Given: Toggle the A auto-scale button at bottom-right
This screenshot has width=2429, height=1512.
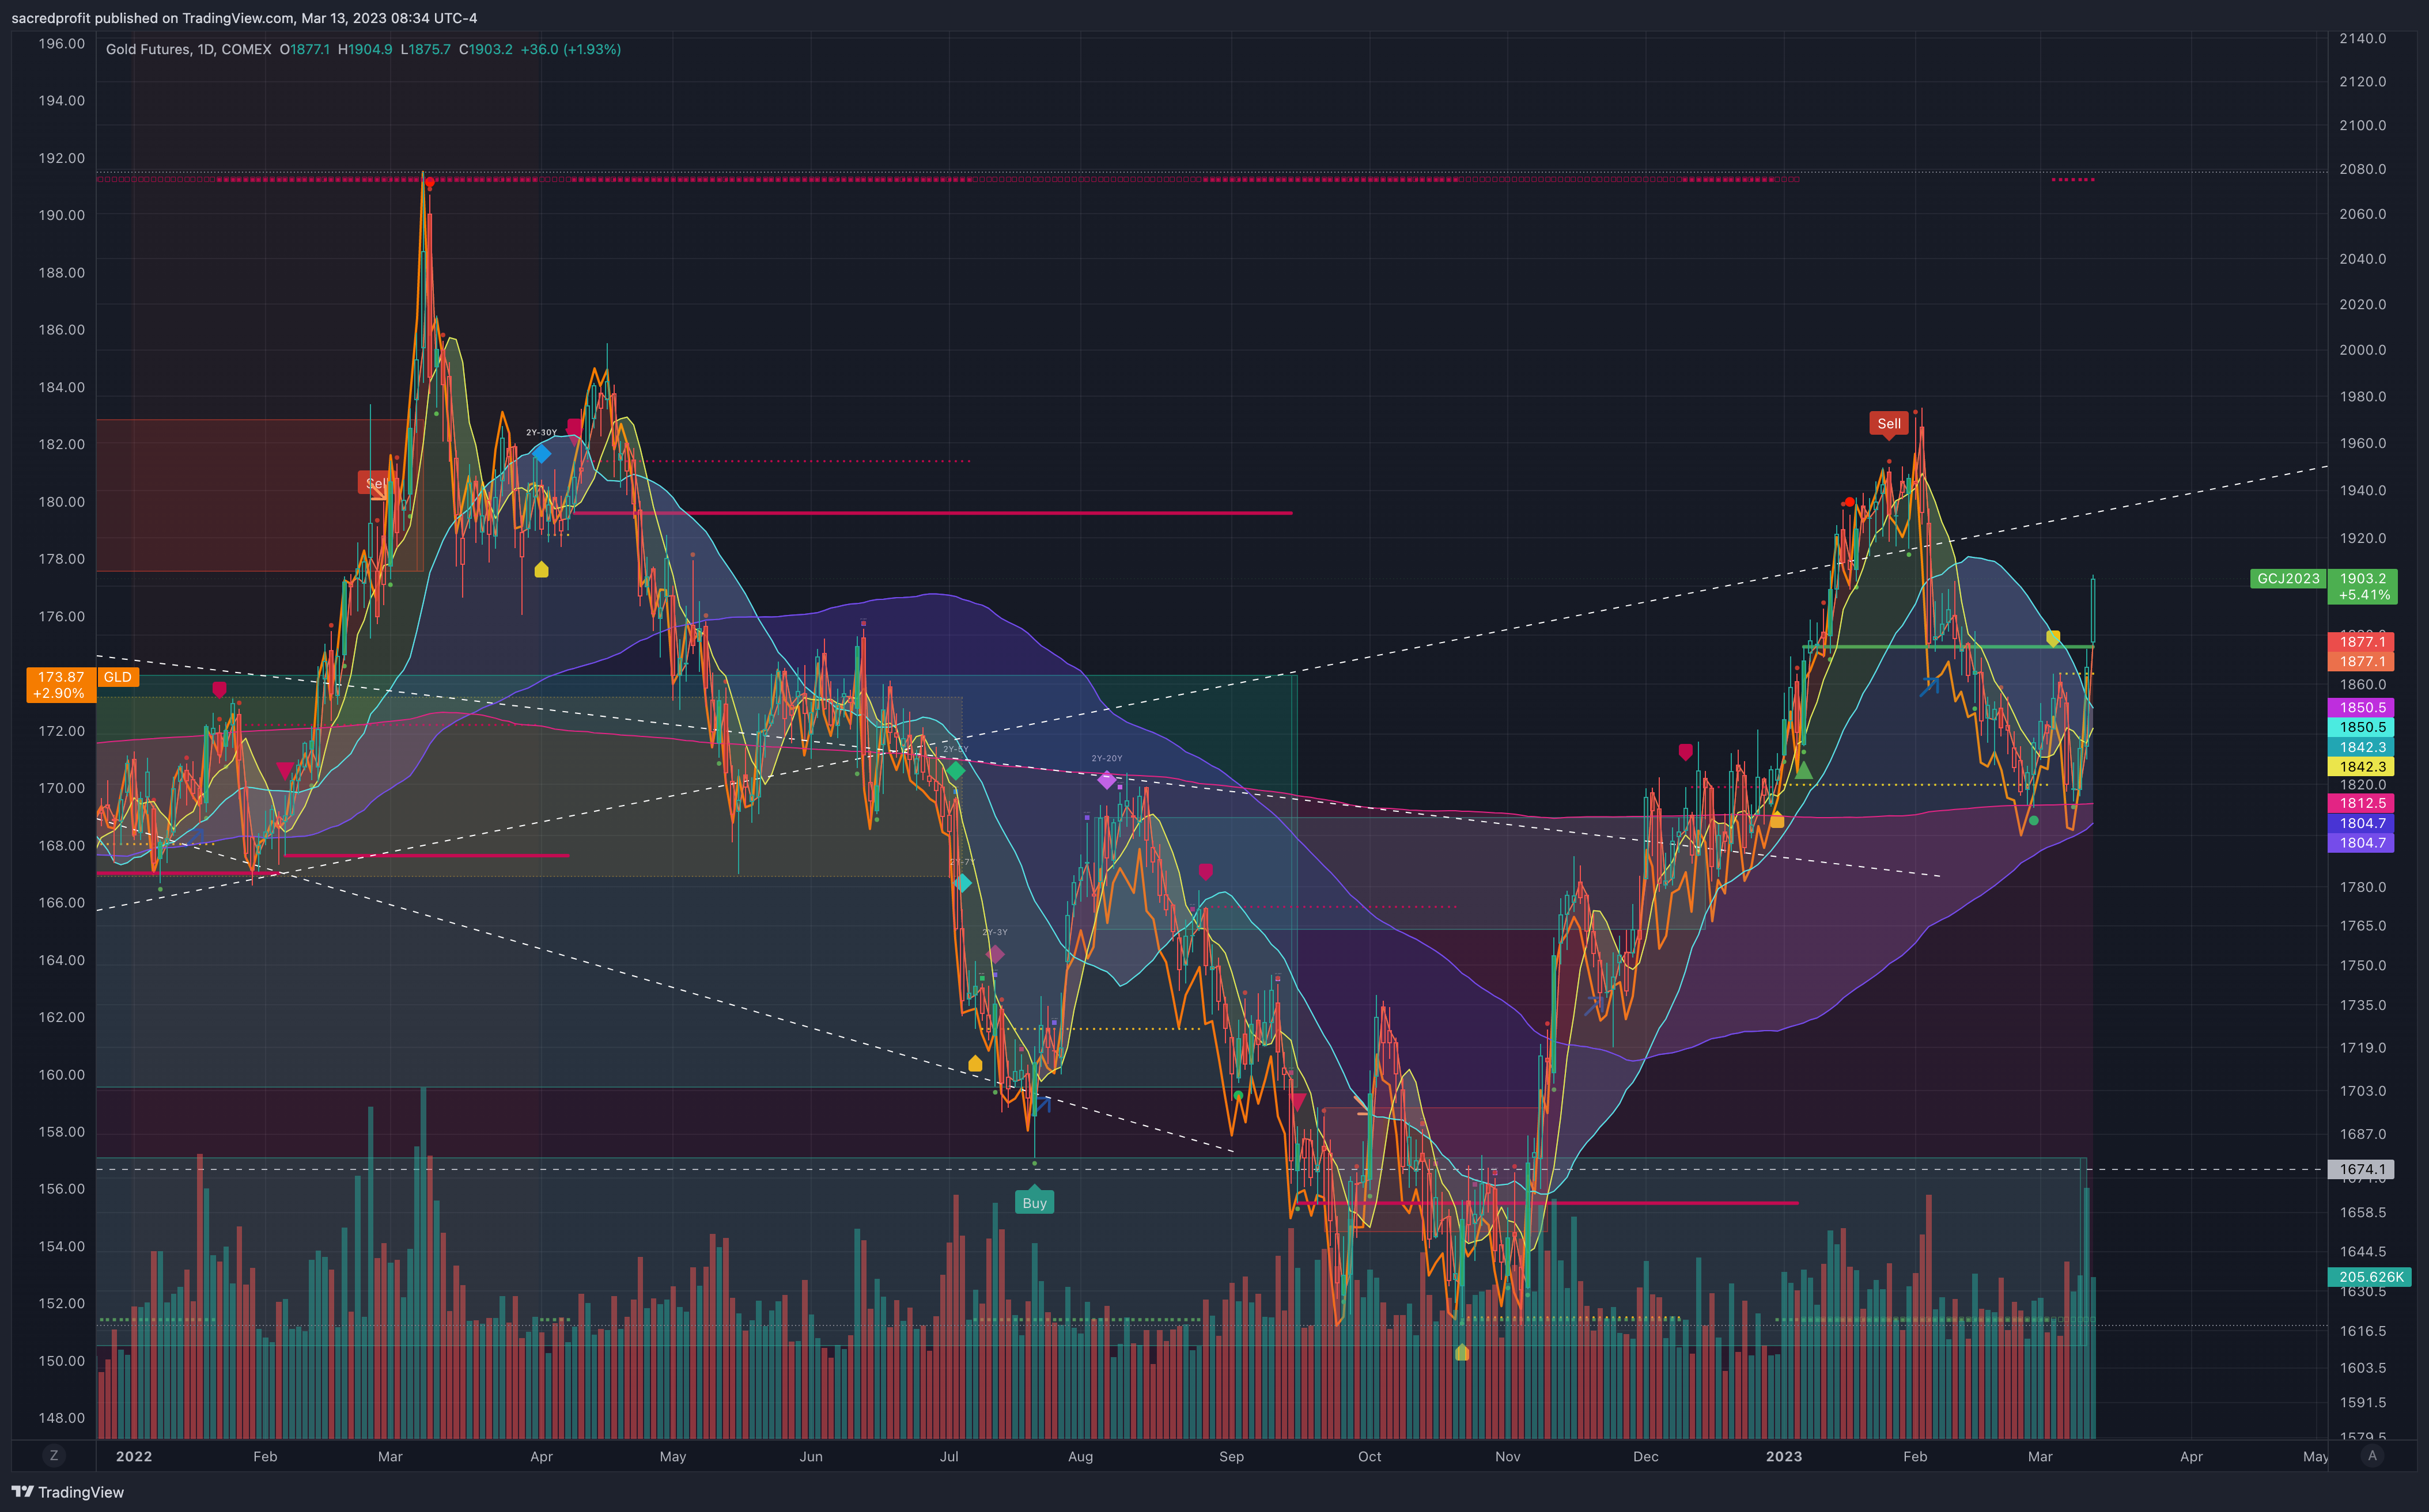Looking at the screenshot, I should (2372, 1455).
